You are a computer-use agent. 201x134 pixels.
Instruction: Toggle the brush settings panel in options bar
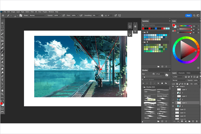(21, 16)
